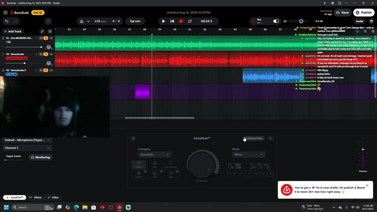Select the Third AutoPitch preset
The width and height of the screenshot is (377, 212).
click(155, 175)
